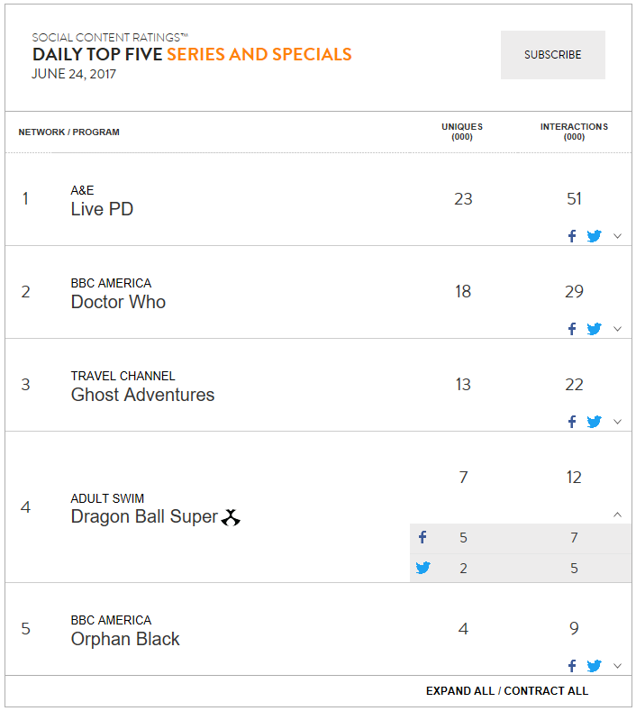Click the EXPAND ALL link

click(x=460, y=690)
